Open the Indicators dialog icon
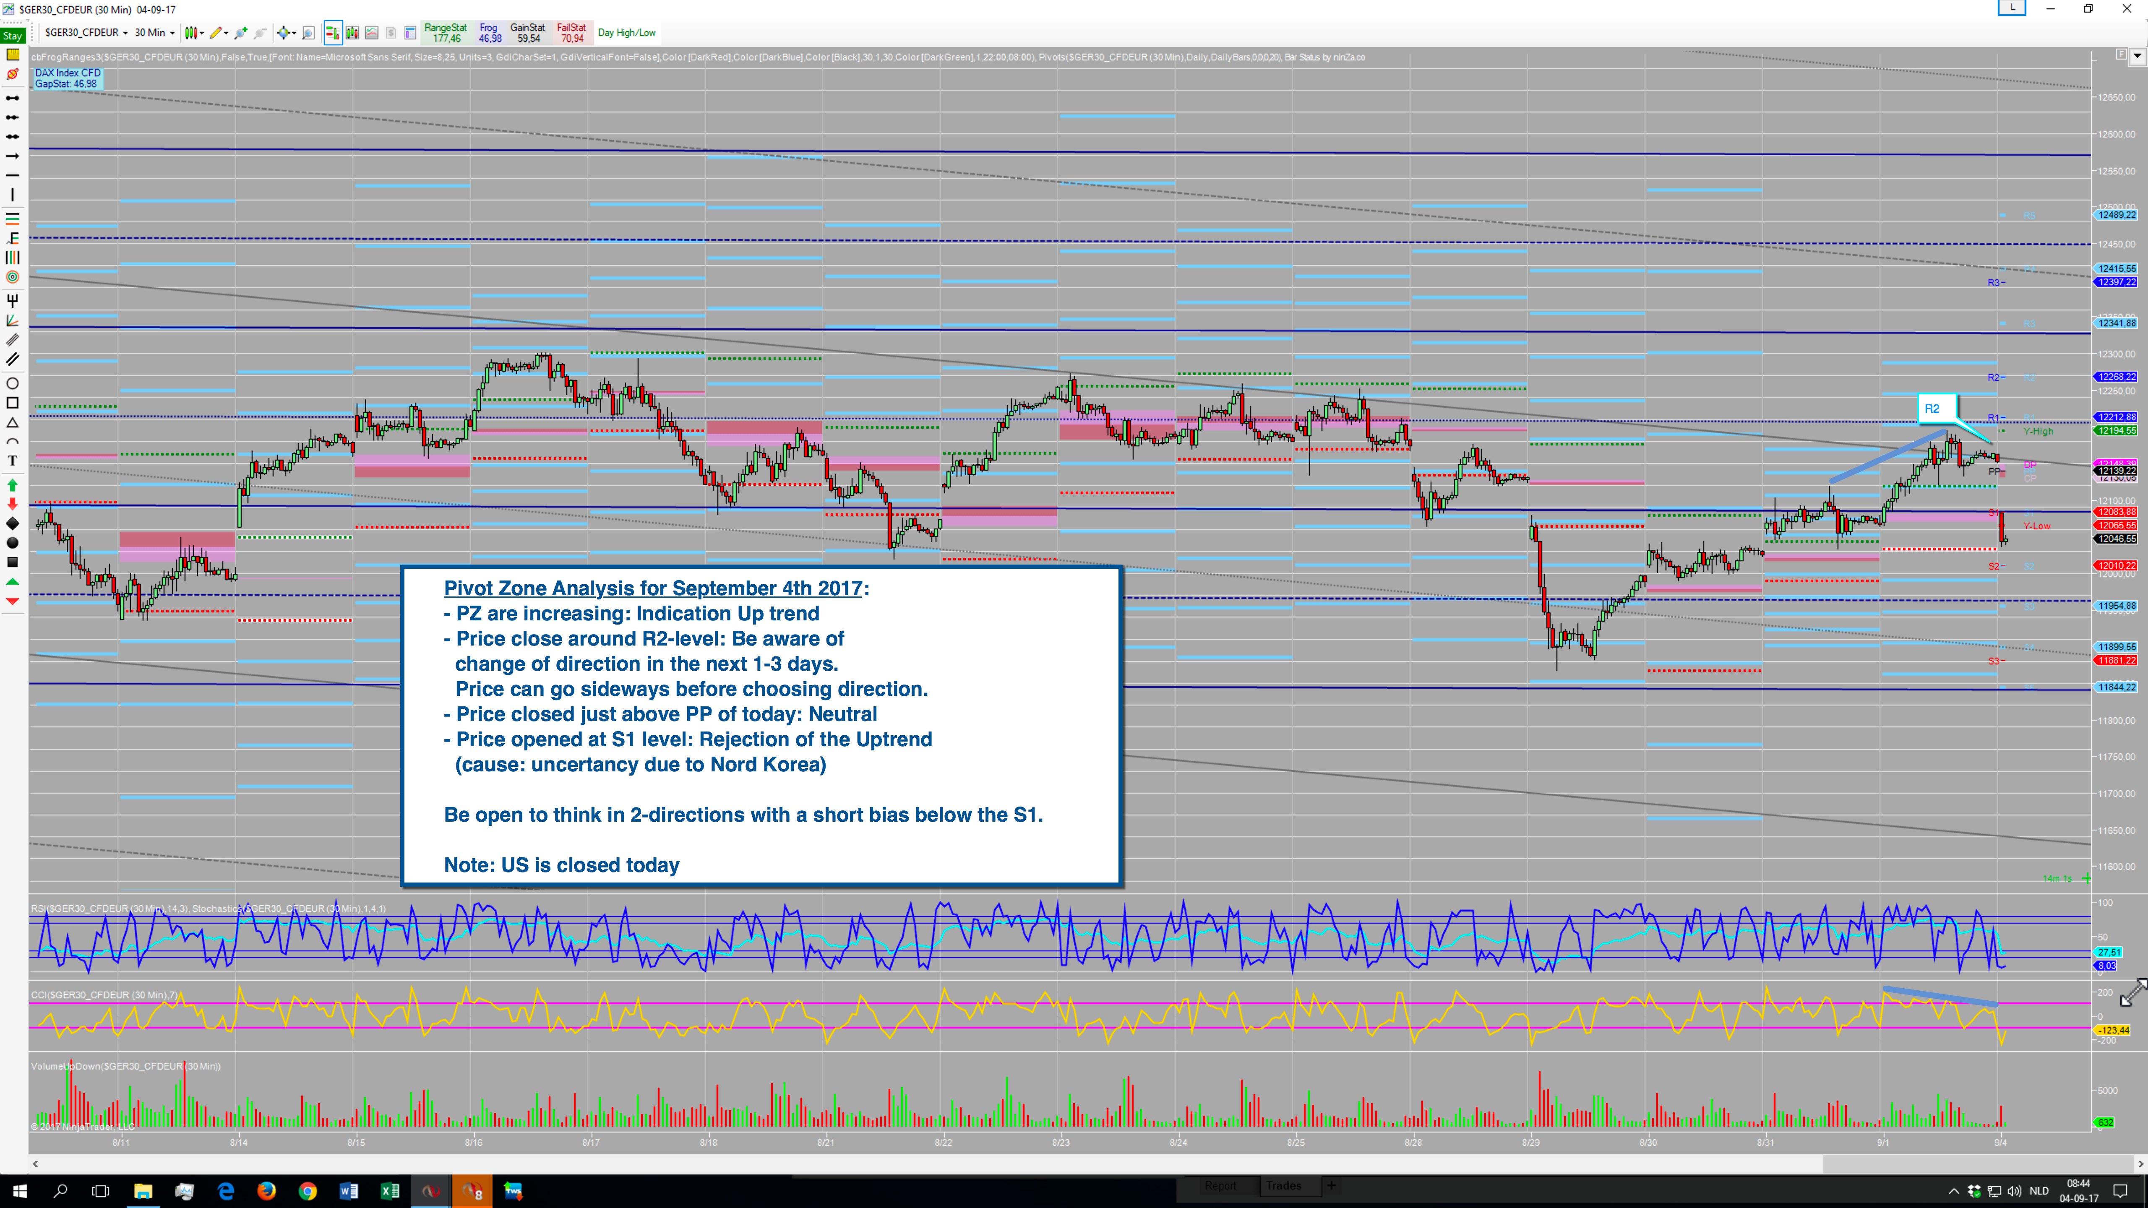This screenshot has width=2148, height=1208. pos(372,33)
